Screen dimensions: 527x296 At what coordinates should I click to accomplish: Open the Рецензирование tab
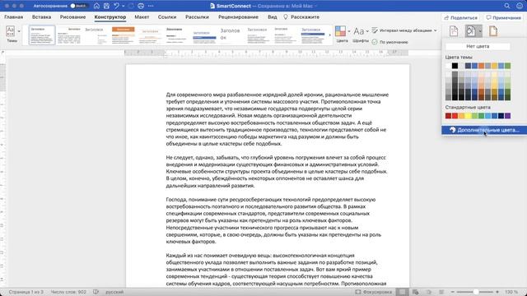coord(238,16)
